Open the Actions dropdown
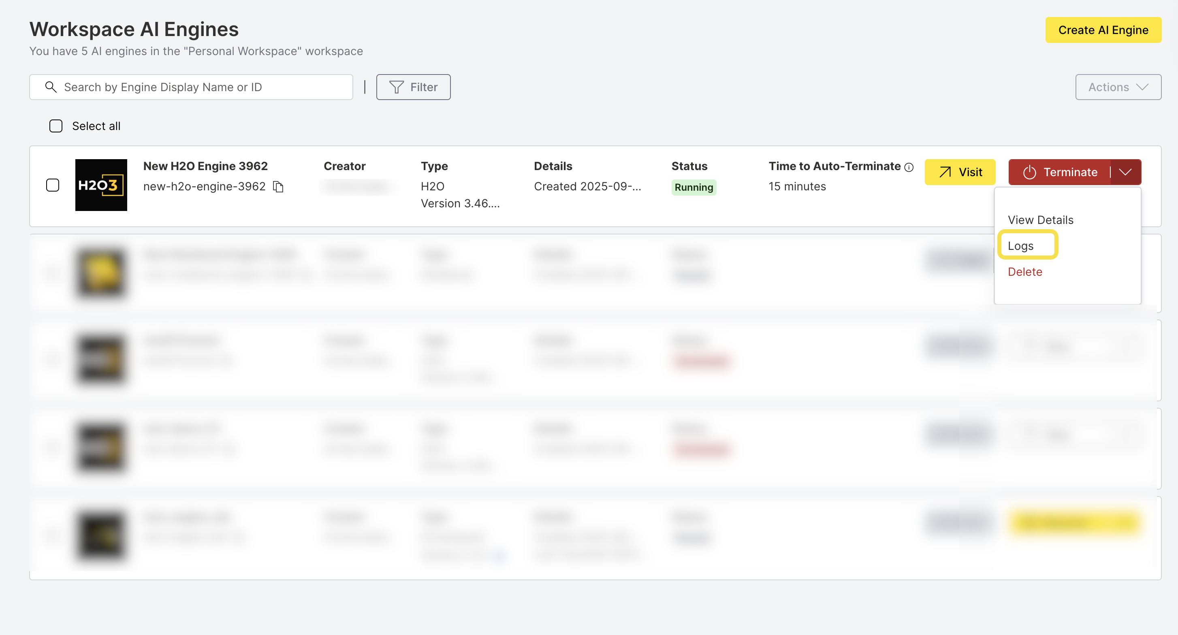Screen dimensions: 1178x635 click(x=1118, y=87)
